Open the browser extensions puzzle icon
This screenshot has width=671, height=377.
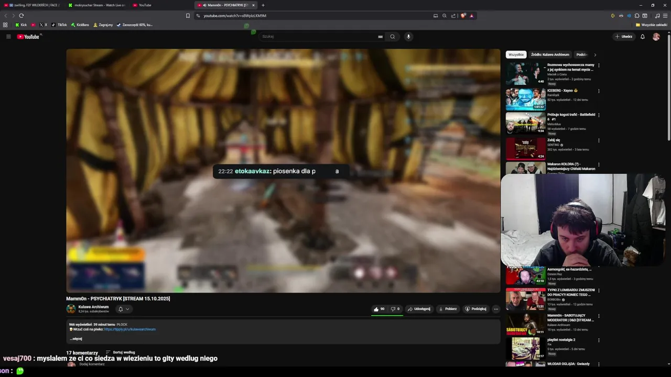click(637, 16)
